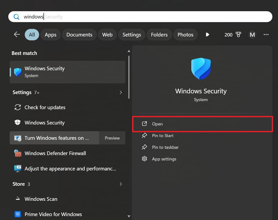Expand the Settings 7+ results
Viewport: 278px width, 220px height.
tap(121, 92)
